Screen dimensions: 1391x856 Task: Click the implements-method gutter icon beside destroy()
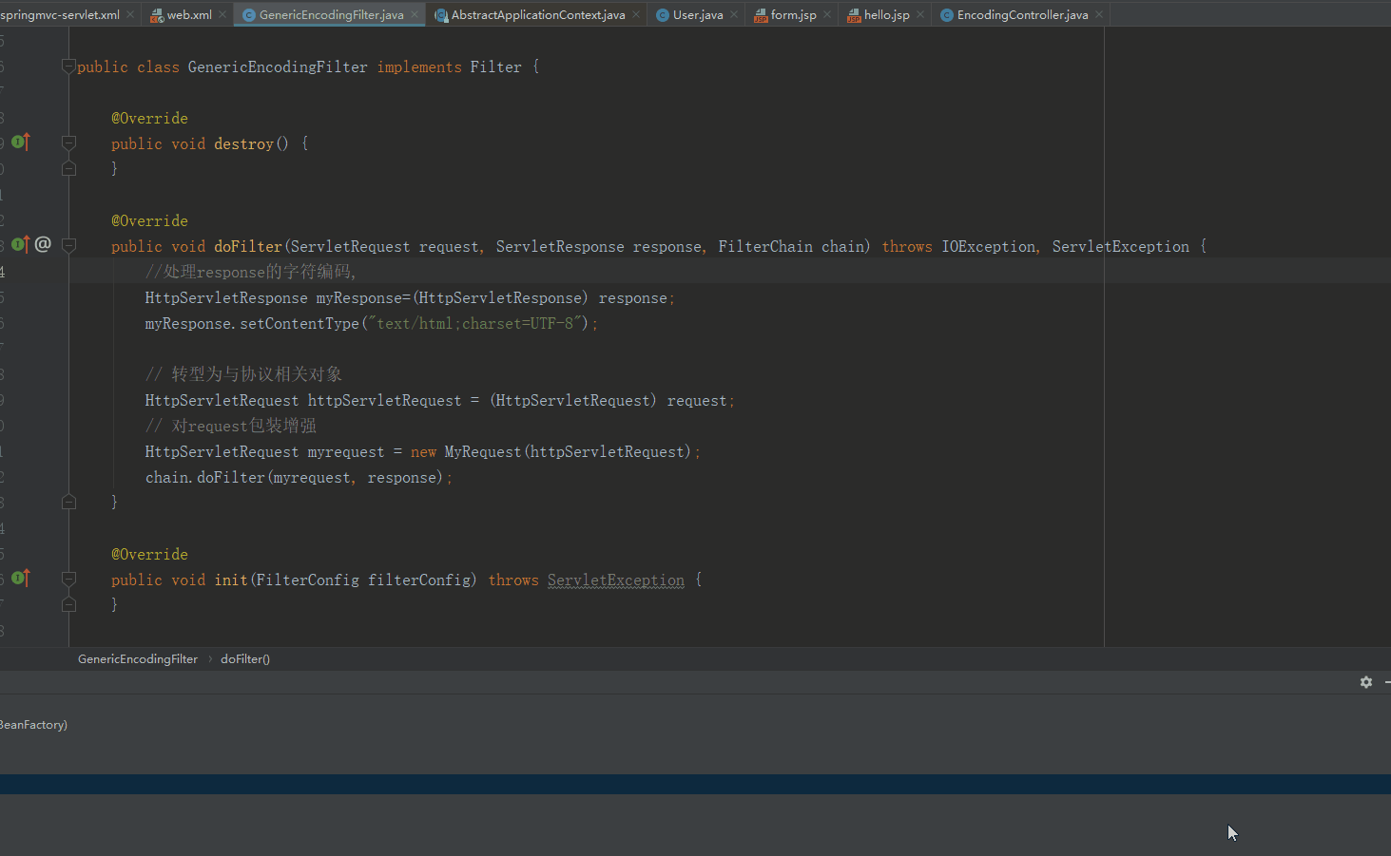click(x=20, y=143)
